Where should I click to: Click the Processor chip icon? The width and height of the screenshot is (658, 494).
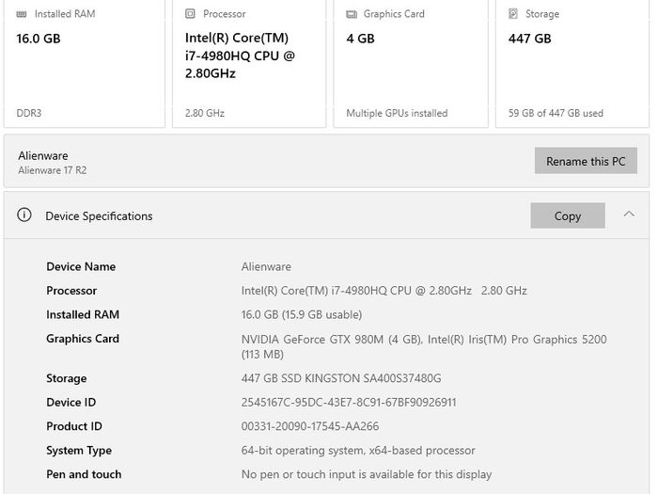pyautogui.click(x=190, y=14)
